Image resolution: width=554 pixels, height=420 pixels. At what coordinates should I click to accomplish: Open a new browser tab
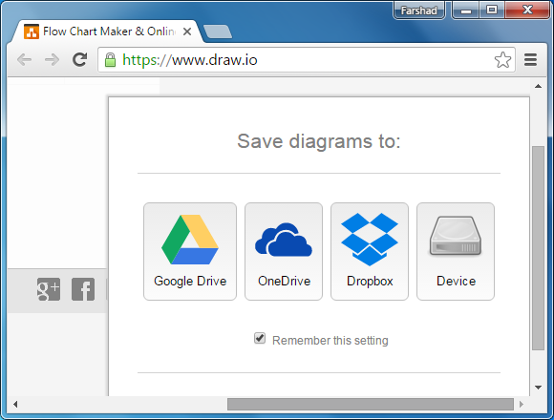(x=218, y=31)
